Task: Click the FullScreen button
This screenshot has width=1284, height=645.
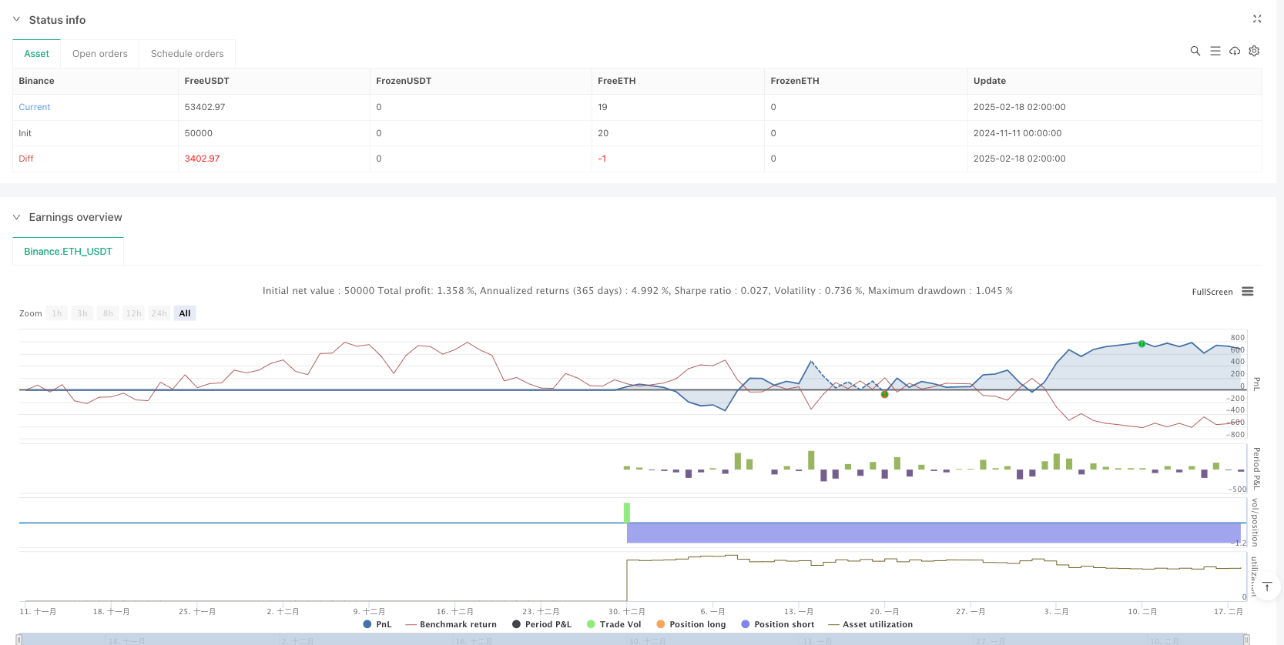Action: tap(1212, 292)
